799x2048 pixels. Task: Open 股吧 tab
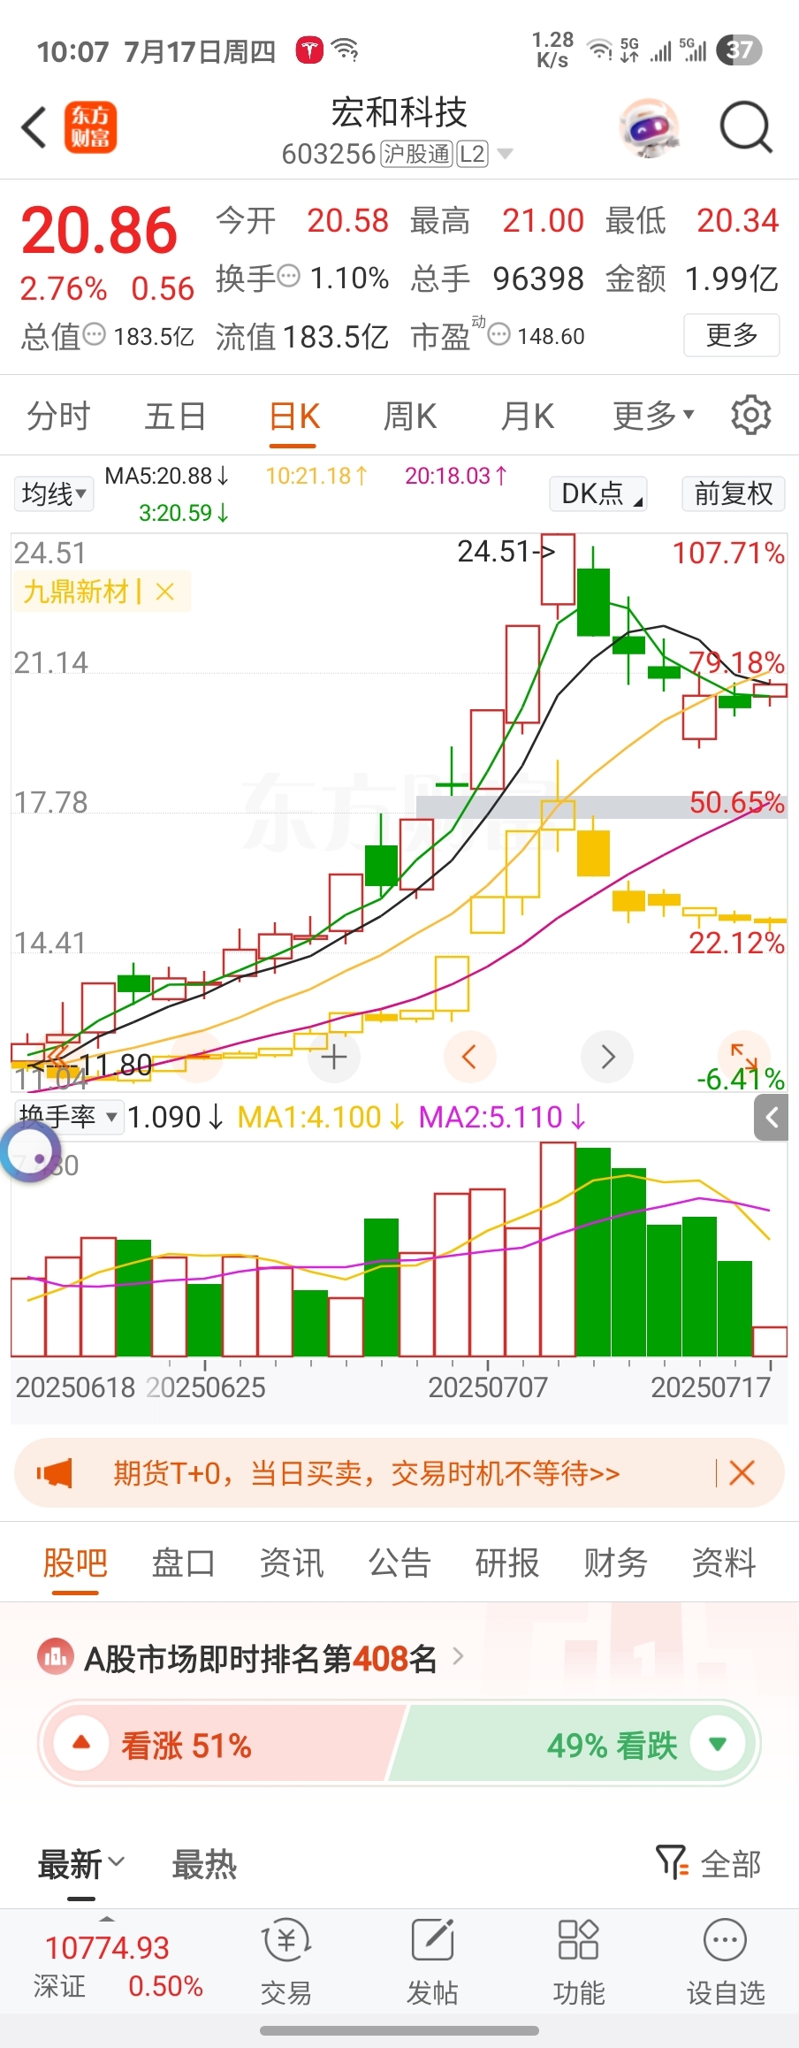click(x=75, y=1563)
